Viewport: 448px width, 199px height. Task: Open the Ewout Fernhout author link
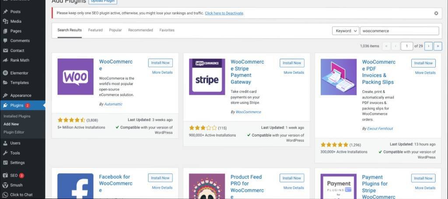(380, 129)
